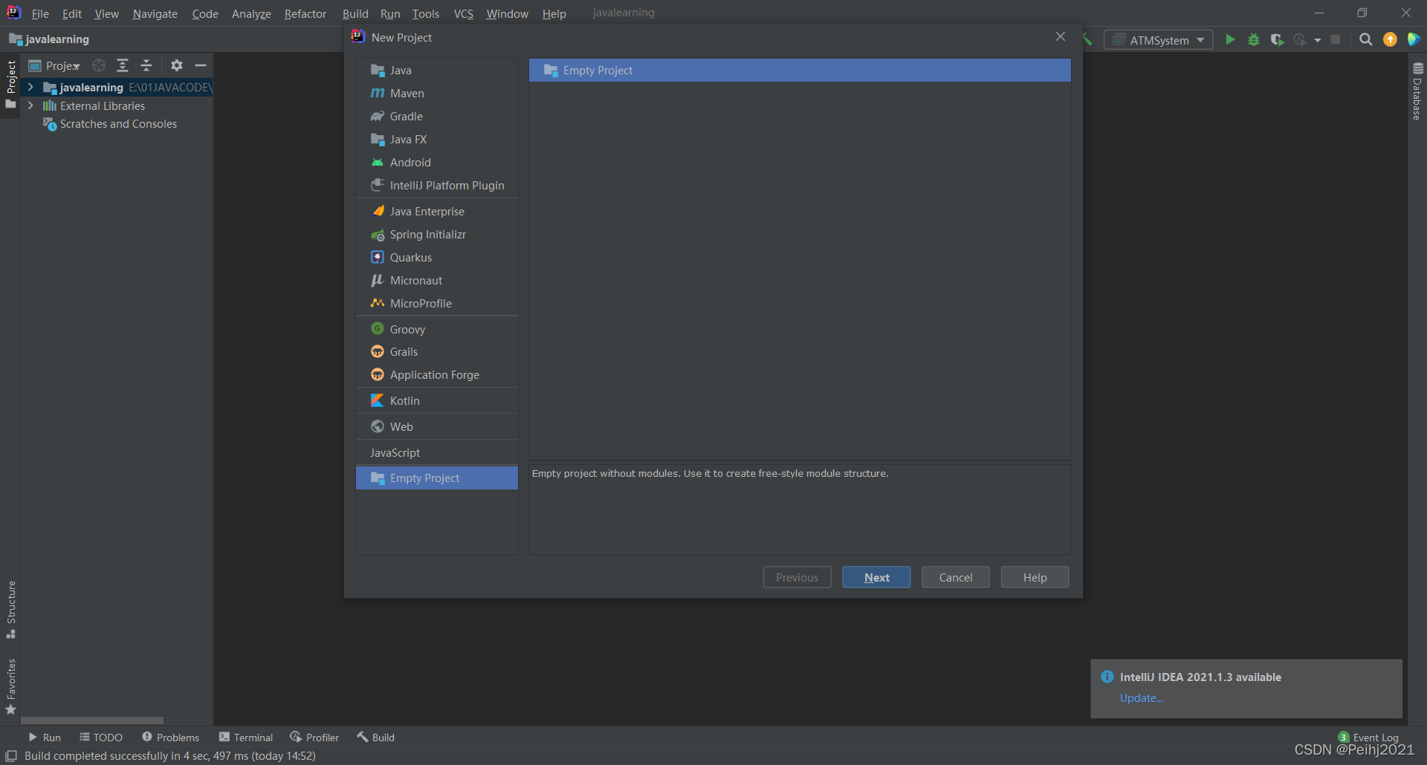Viewport: 1427px width, 765px height.
Task: Open the Favorites side panel
Action: (11, 687)
